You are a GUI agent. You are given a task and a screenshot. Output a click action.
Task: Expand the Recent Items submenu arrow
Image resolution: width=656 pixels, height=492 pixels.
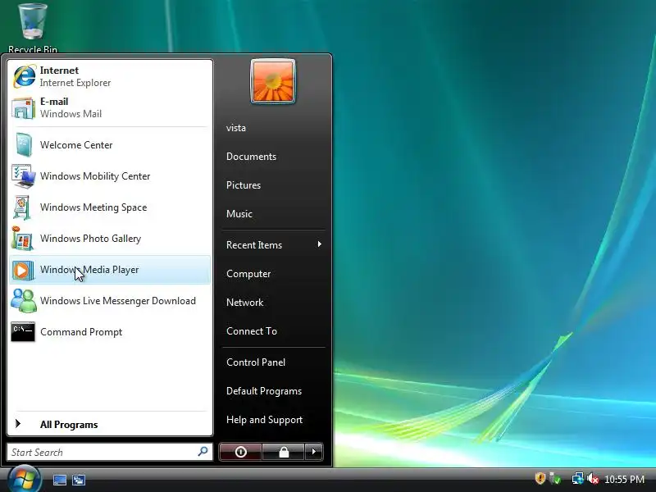click(320, 244)
